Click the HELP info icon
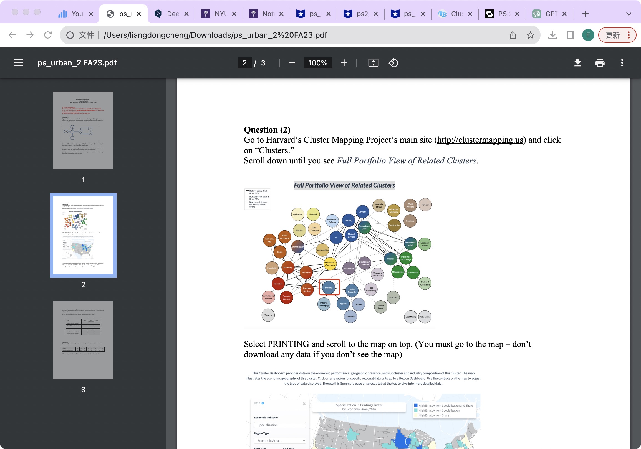 coord(263,403)
